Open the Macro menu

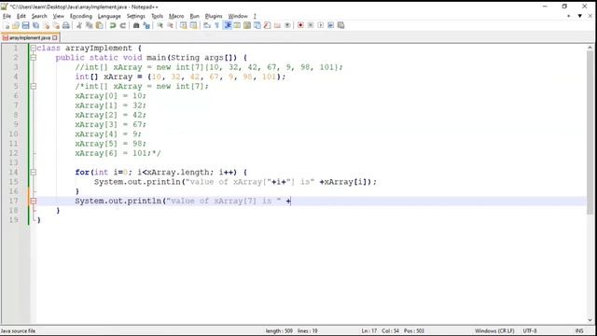(x=176, y=16)
